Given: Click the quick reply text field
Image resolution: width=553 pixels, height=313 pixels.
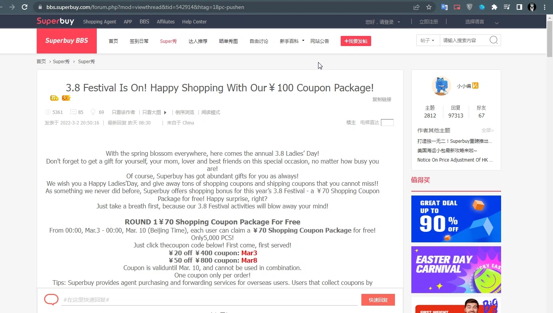Looking at the screenshot, I should (210, 300).
